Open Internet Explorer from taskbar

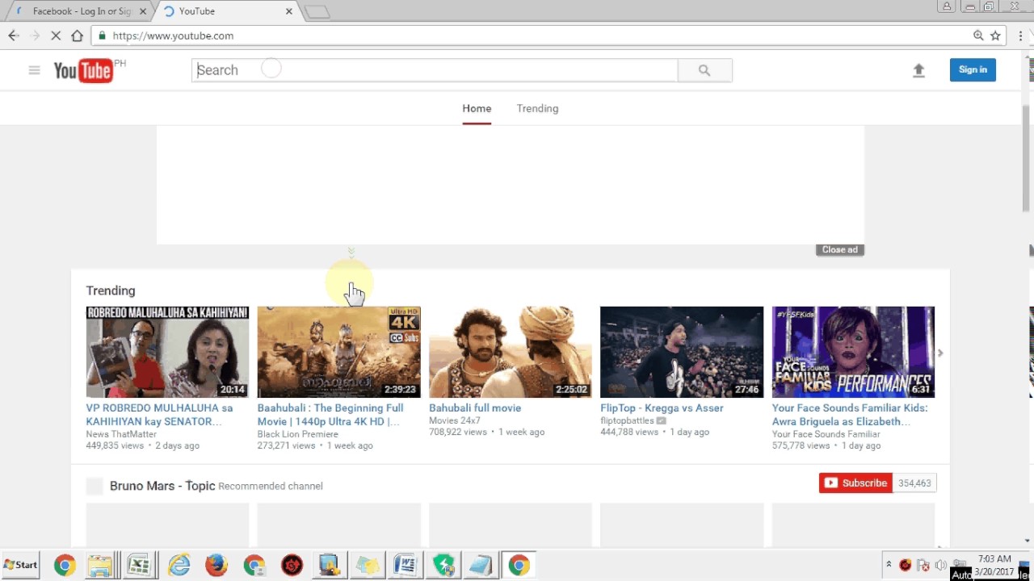tap(179, 565)
